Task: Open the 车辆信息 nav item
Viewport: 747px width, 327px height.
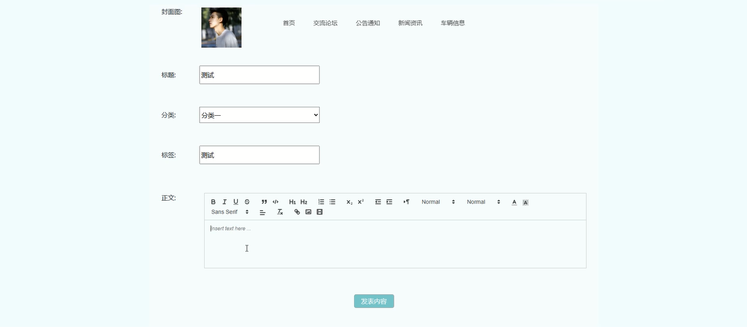Action: [x=453, y=23]
